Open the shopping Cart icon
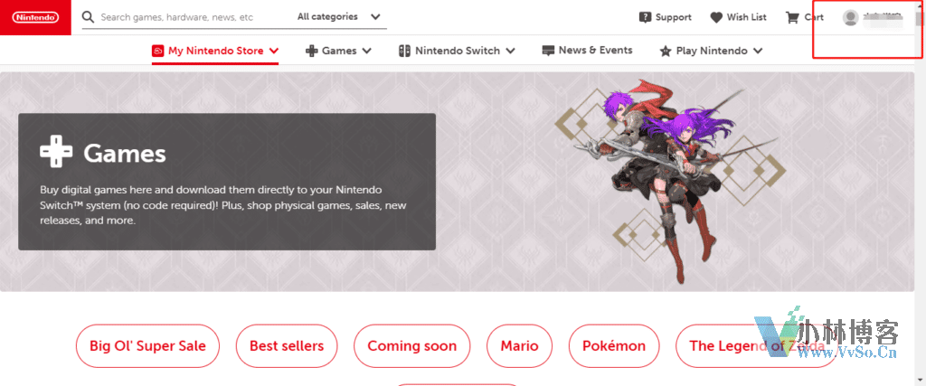Viewport: 926px width, 386px height. (792, 17)
